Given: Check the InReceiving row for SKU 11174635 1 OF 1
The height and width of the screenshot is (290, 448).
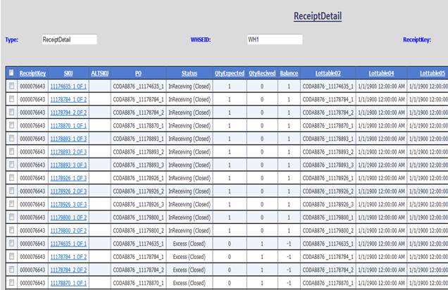Looking at the screenshot, I should coord(11,86).
